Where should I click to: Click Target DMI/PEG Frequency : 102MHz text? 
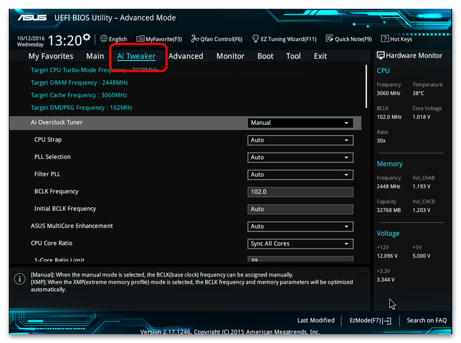point(82,108)
